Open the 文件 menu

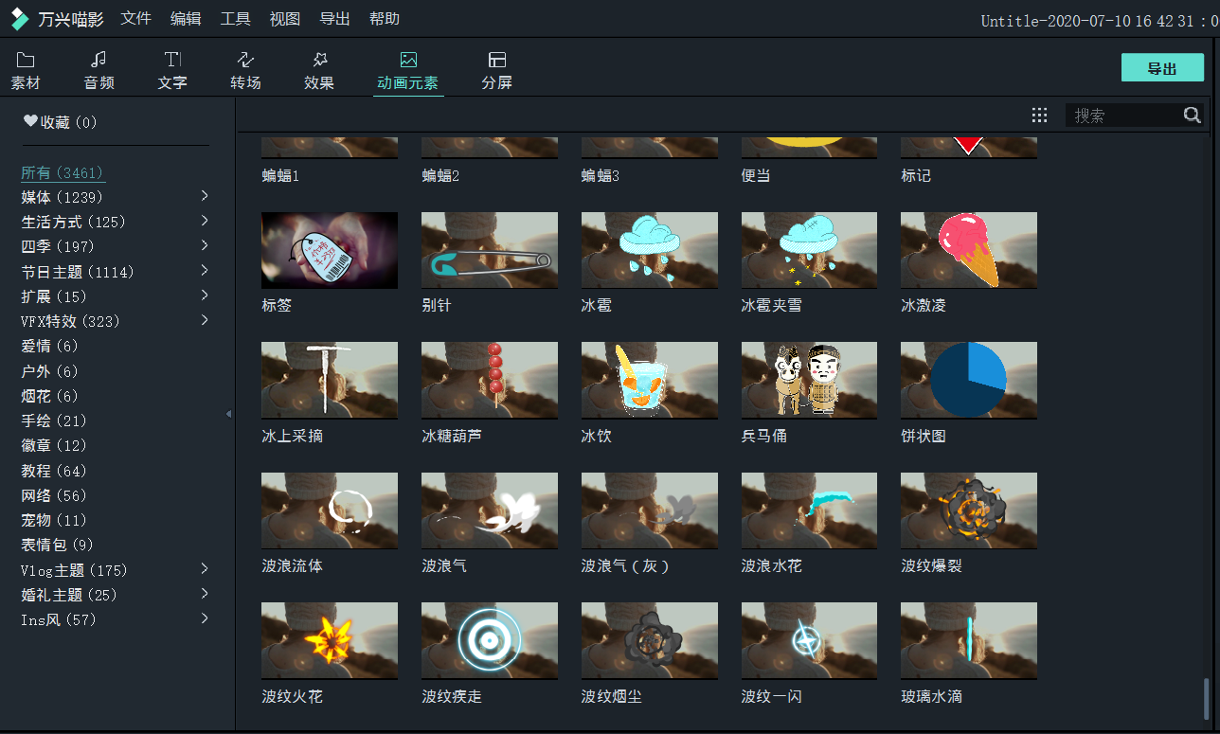click(x=136, y=19)
